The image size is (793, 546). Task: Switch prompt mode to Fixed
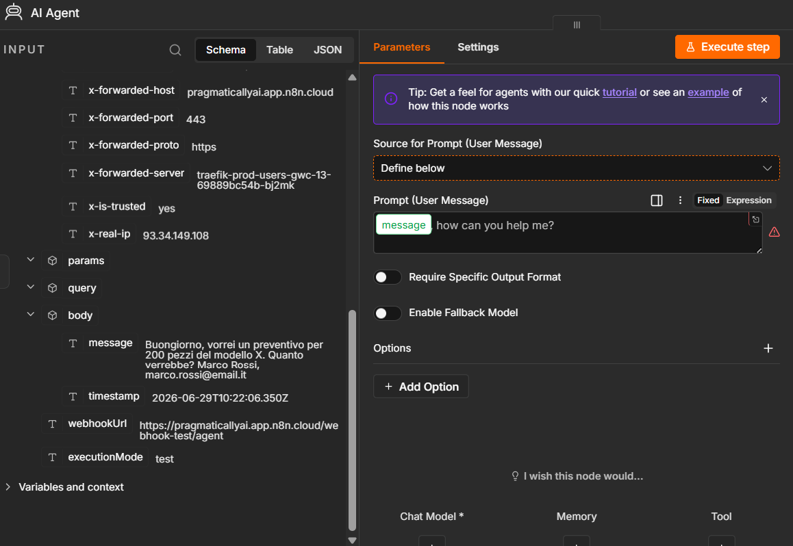708,200
